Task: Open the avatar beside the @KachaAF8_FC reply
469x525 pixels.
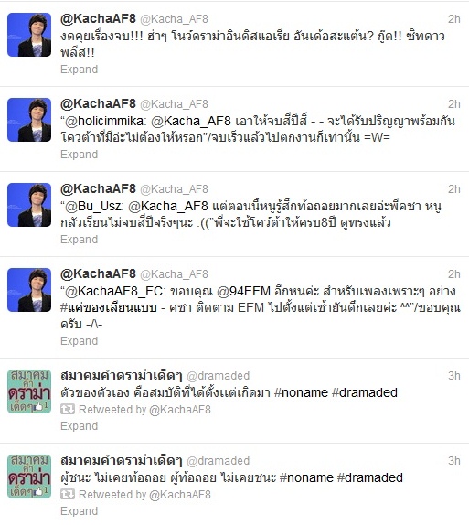Action: (29, 290)
